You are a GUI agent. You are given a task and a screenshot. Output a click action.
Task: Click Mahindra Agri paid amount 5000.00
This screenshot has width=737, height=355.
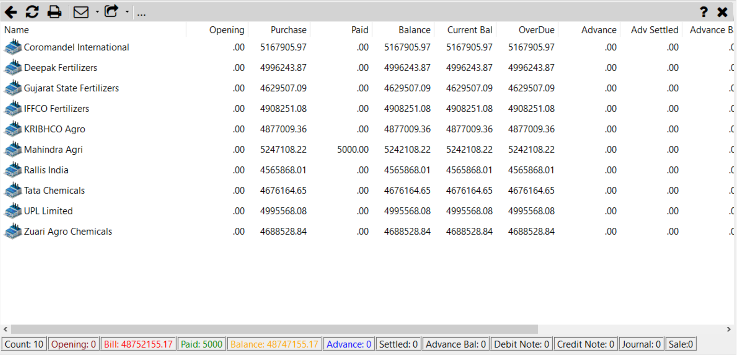click(x=353, y=149)
